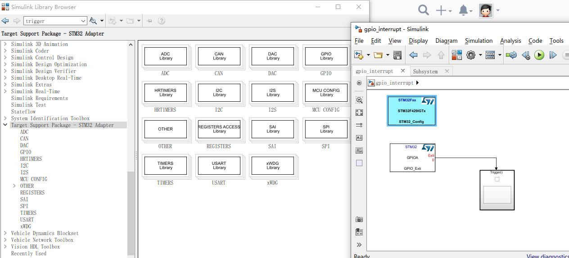
Task: Open search options arrow next to search icon
Action: click(102, 21)
